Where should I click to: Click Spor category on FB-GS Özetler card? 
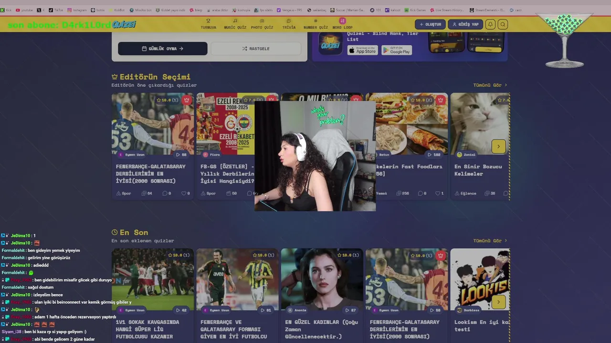pyautogui.click(x=208, y=193)
